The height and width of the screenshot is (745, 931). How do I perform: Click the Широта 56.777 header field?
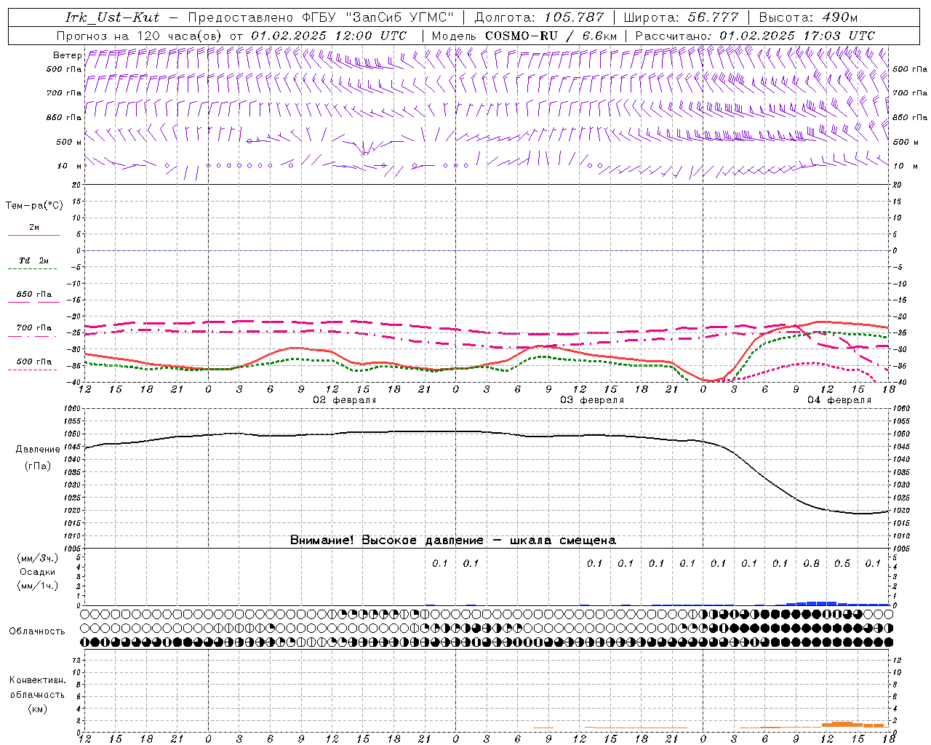tap(681, 17)
